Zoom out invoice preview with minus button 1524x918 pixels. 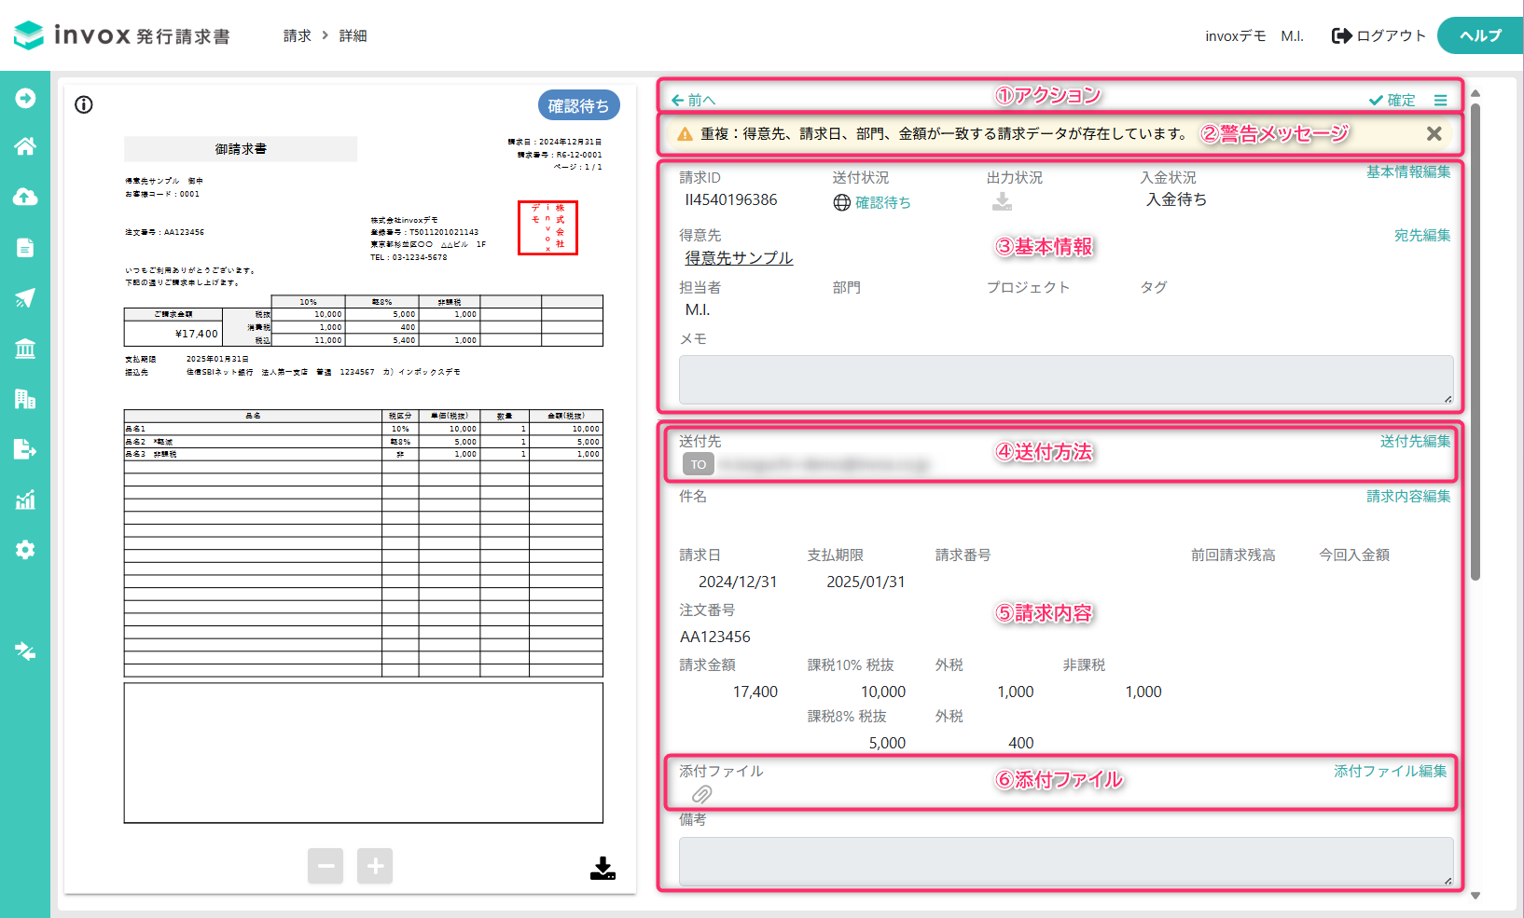[326, 866]
